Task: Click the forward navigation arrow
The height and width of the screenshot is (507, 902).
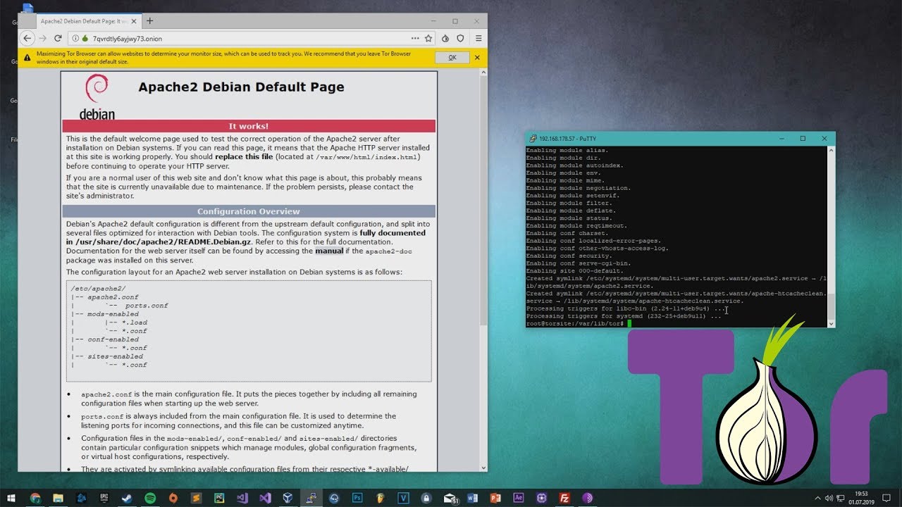Action: [43, 38]
